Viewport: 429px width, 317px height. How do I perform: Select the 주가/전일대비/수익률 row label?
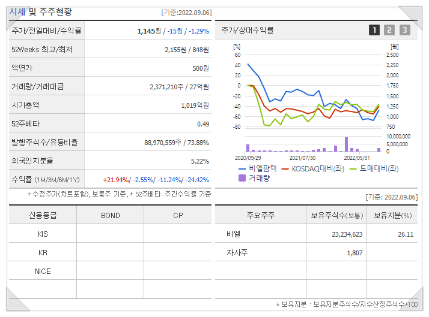pyautogui.click(x=46, y=31)
